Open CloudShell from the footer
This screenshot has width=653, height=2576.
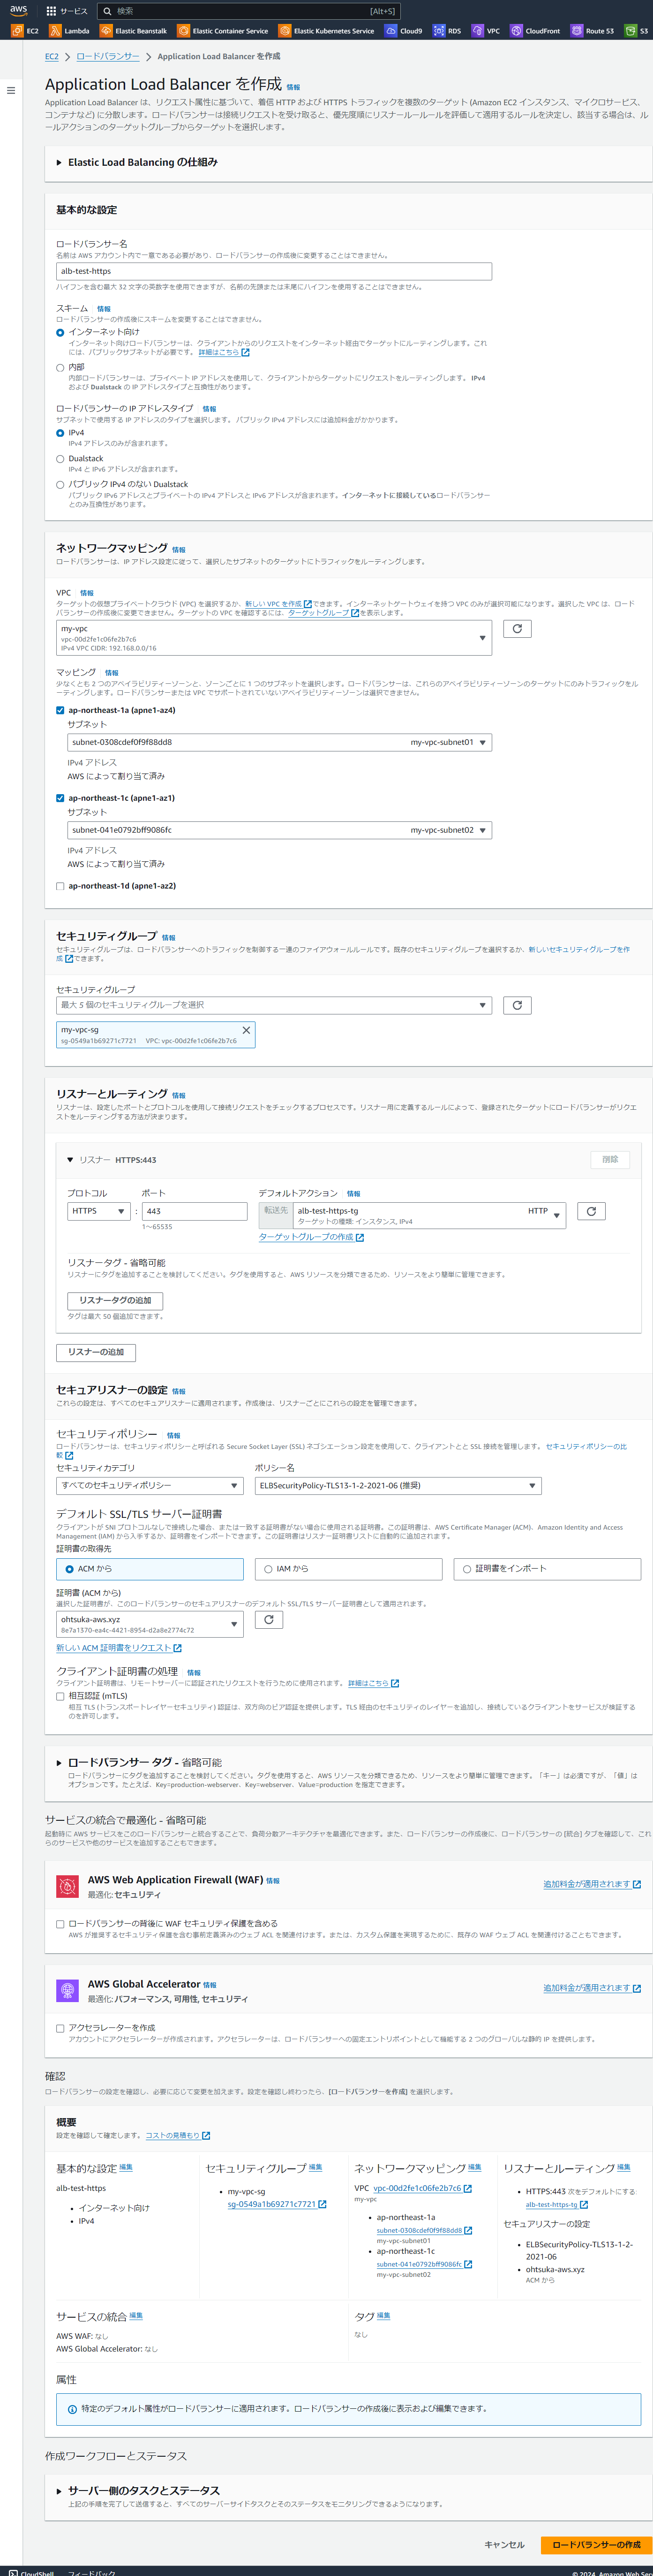click(x=31, y=2573)
